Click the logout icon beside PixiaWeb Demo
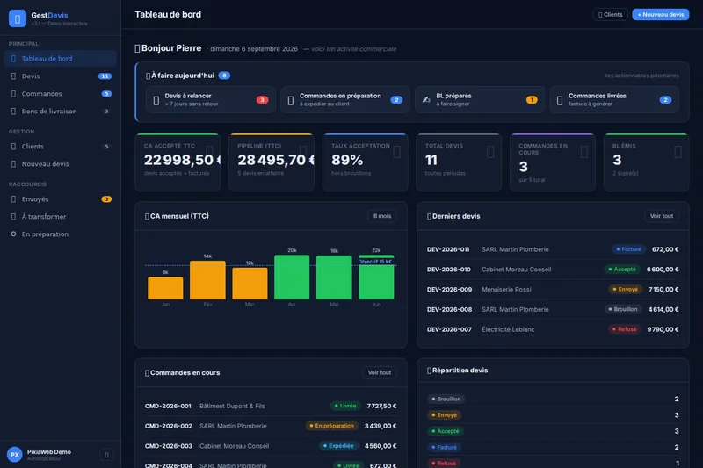Image resolution: width=703 pixels, height=468 pixels. (x=106, y=455)
